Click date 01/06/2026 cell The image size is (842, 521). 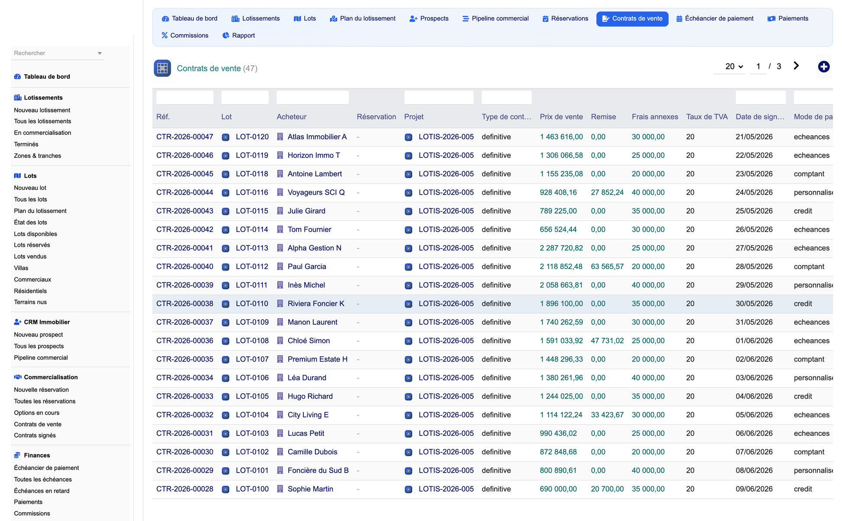coord(754,341)
